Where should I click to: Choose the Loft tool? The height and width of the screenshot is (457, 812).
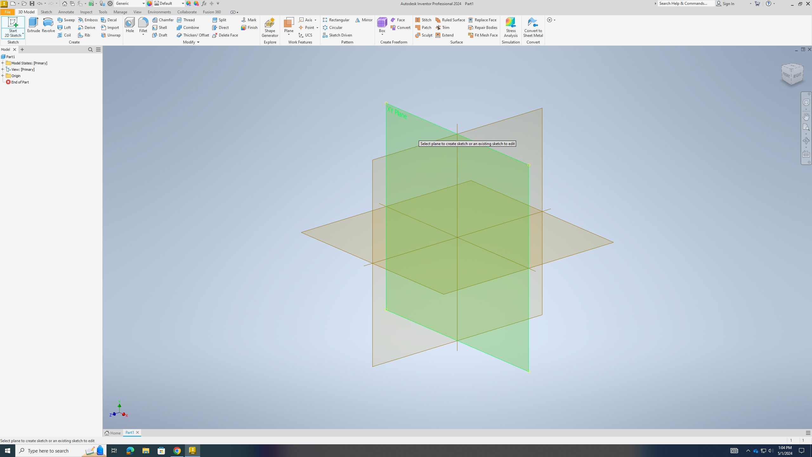(x=64, y=27)
